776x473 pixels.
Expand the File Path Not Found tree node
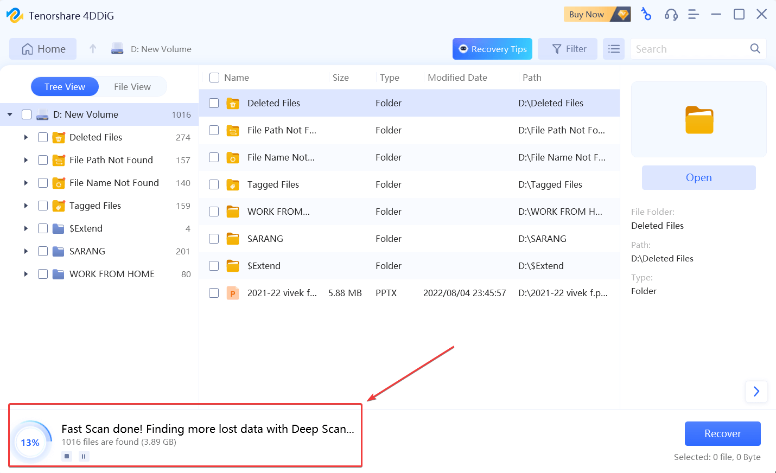pos(26,160)
